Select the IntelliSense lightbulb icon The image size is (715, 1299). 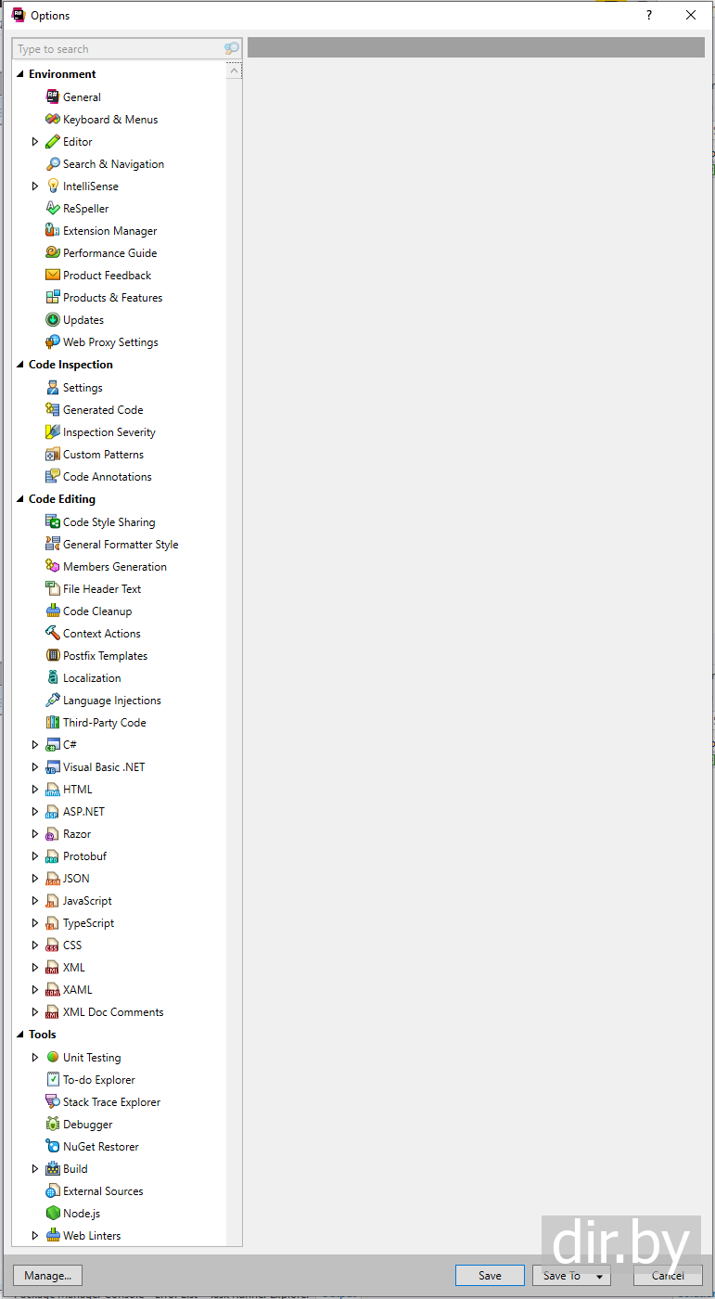(x=53, y=186)
